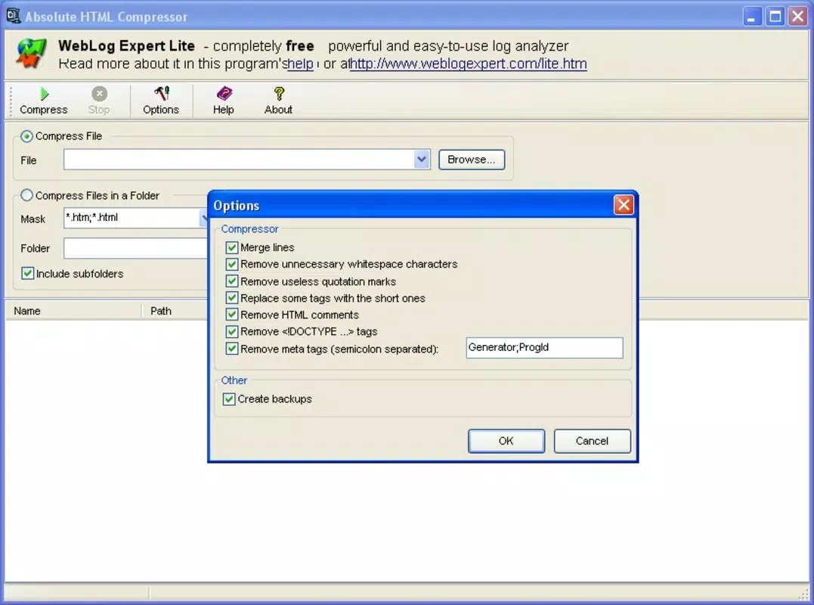Toggle Replace some tags with short ones
The image size is (814, 605).
coord(231,297)
